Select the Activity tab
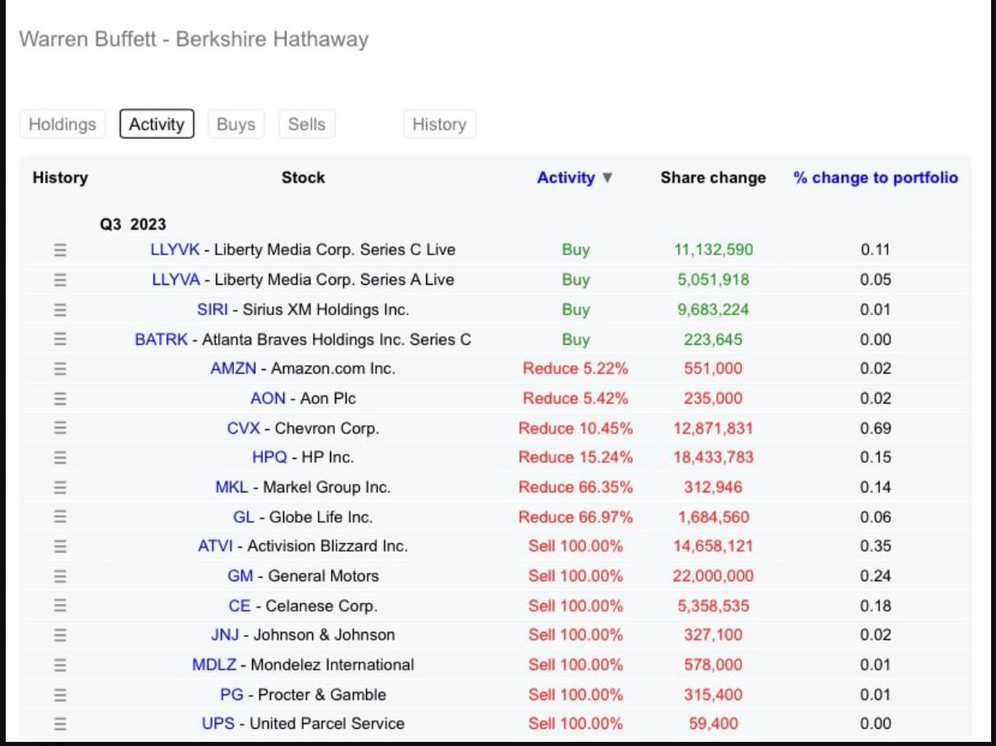Screen dimensions: 996x746 [157, 125]
